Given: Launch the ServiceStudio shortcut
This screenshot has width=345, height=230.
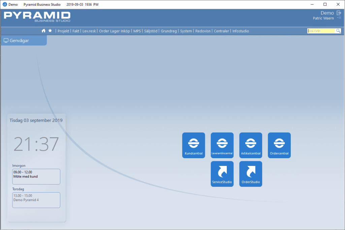Looking at the screenshot, I should pyautogui.click(x=222, y=174).
